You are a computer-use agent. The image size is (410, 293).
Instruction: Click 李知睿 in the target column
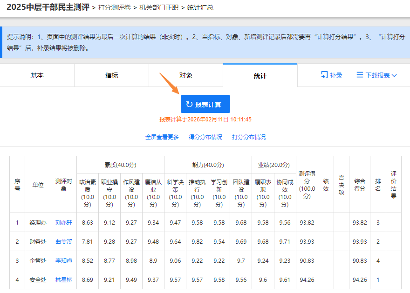[63, 261]
